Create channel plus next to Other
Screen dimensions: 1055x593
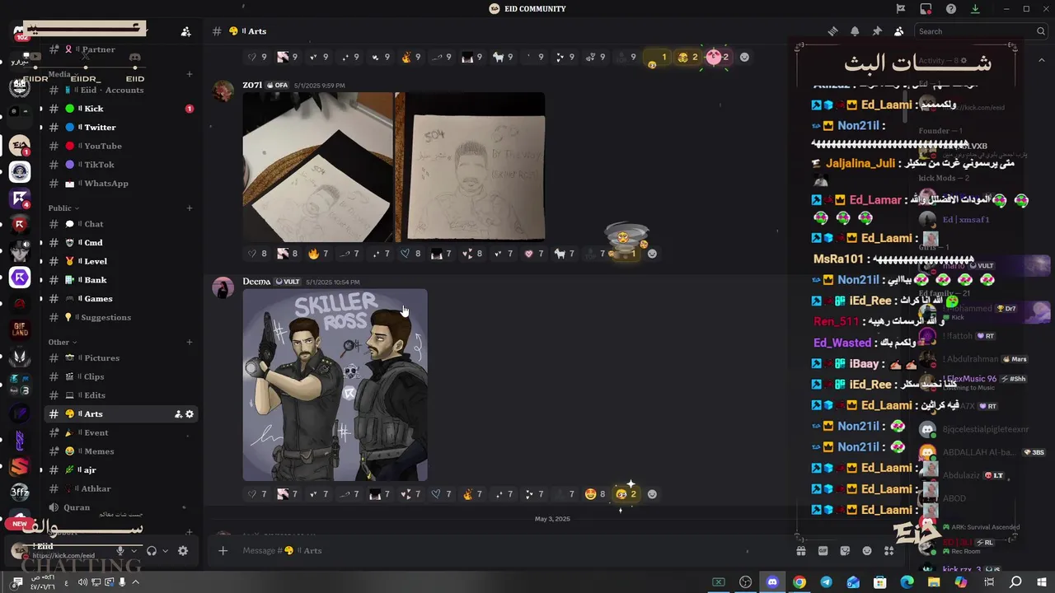pyautogui.click(x=190, y=342)
